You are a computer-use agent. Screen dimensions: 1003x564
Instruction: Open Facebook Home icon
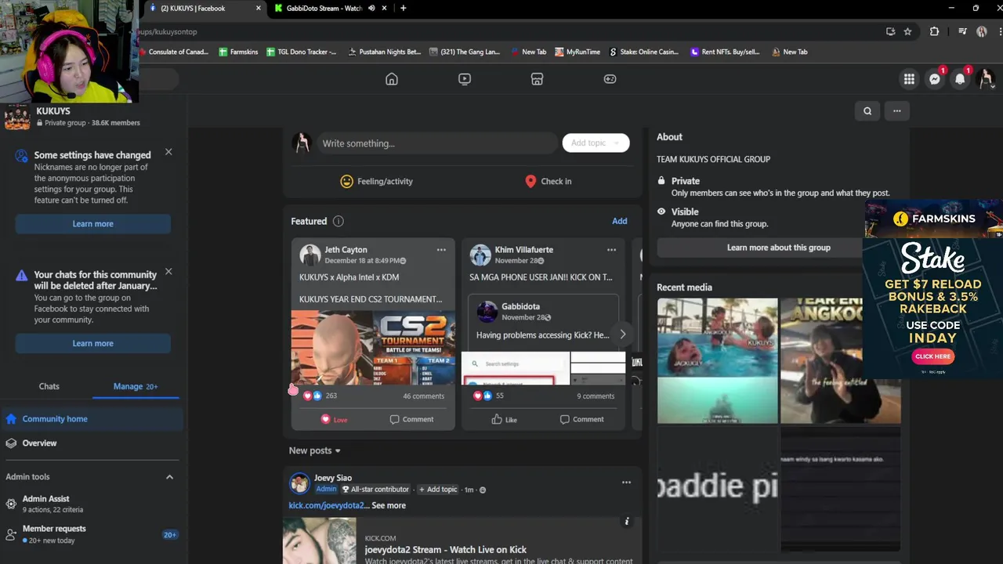click(392, 79)
